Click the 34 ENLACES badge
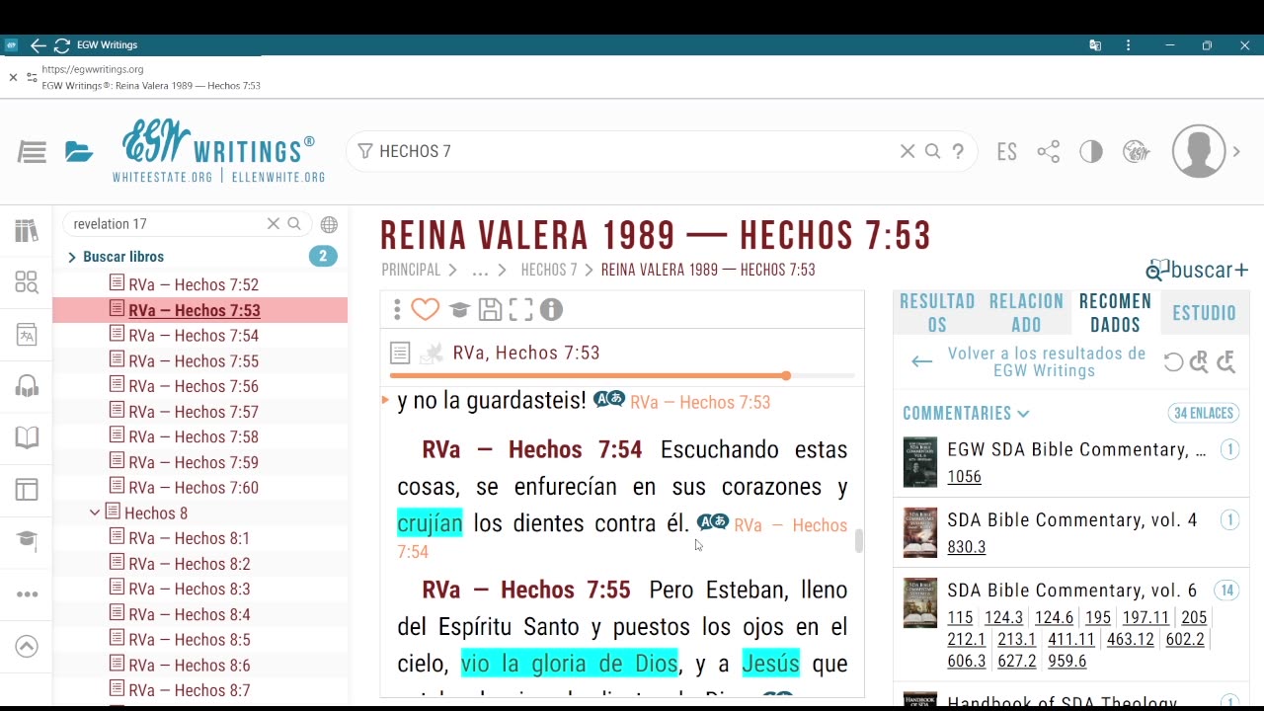 pyautogui.click(x=1203, y=414)
